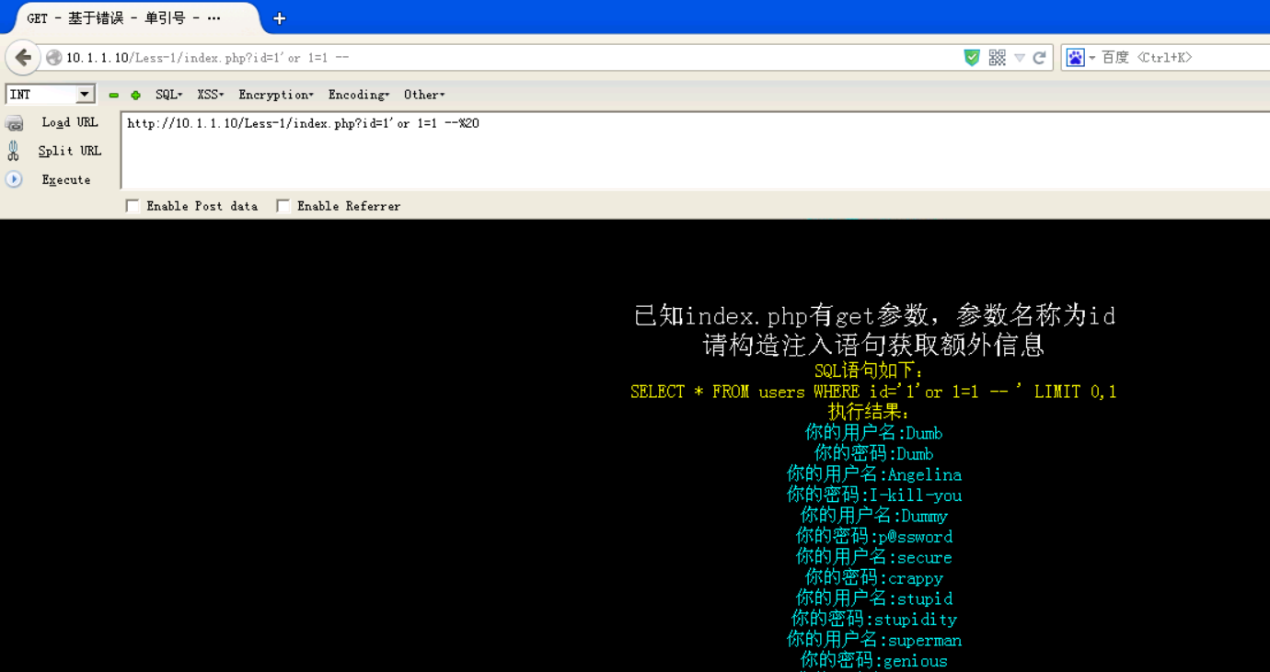
Task: Open the Other menu
Action: [424, 95]
